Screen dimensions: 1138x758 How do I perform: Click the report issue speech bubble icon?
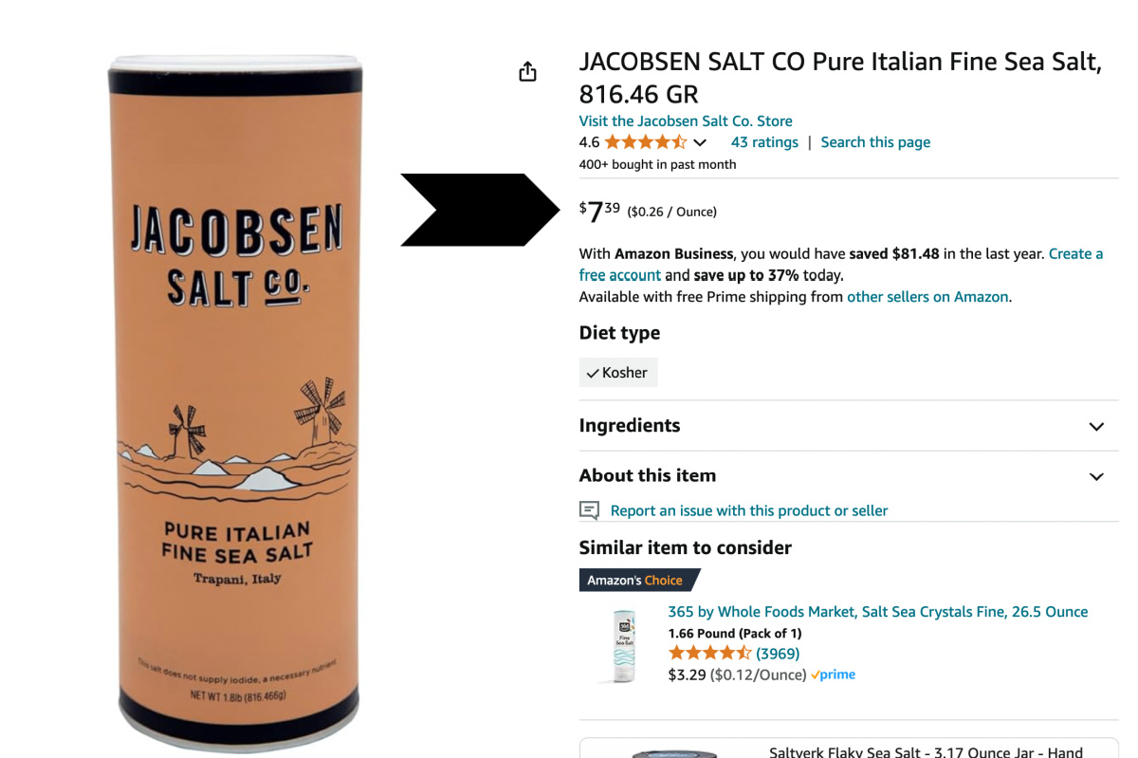pos(590,510)
